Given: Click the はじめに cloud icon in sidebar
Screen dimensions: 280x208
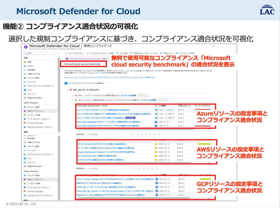Looking at the screenshot, I should 25,66.
